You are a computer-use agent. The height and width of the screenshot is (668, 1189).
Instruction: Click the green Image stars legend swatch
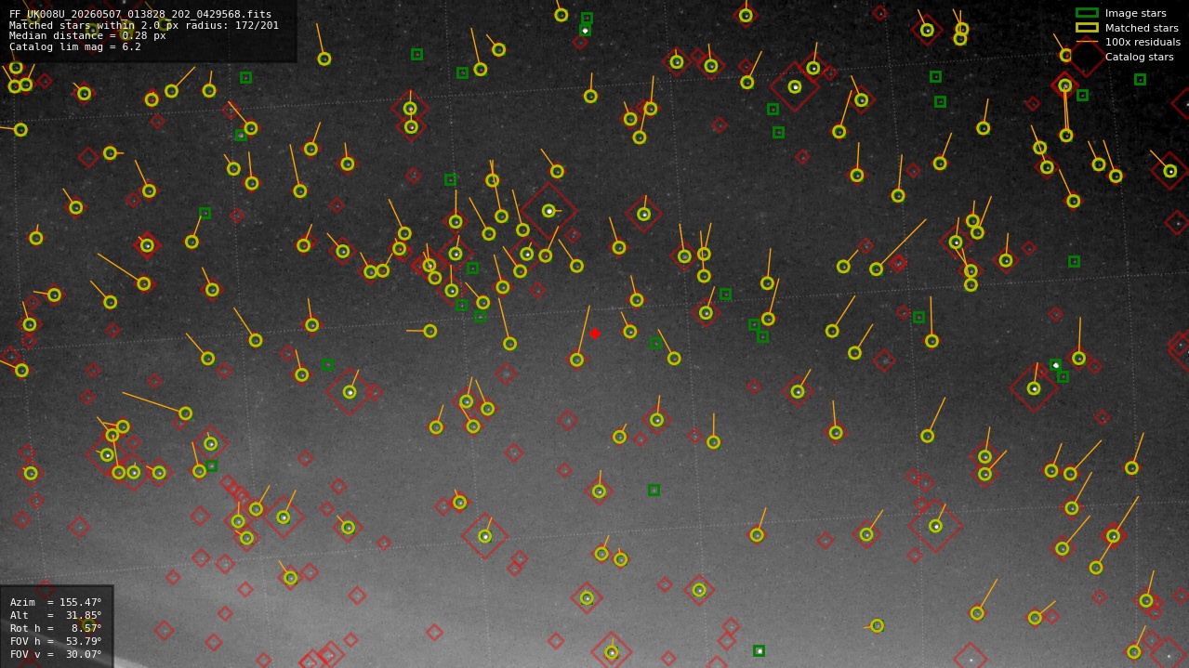1087,13
